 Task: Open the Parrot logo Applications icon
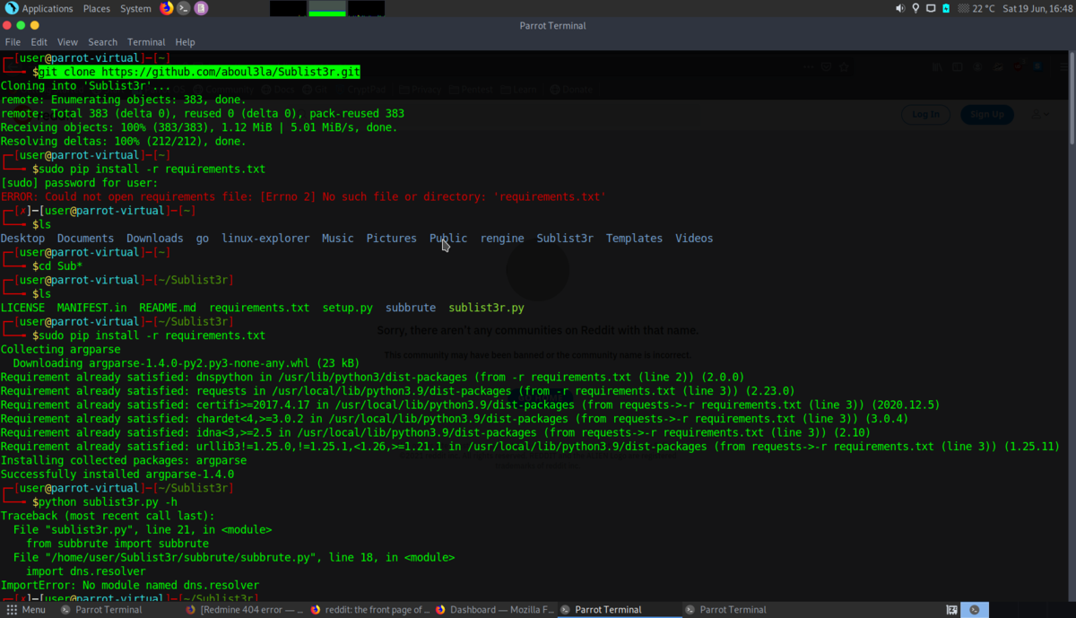click(12, 8)
